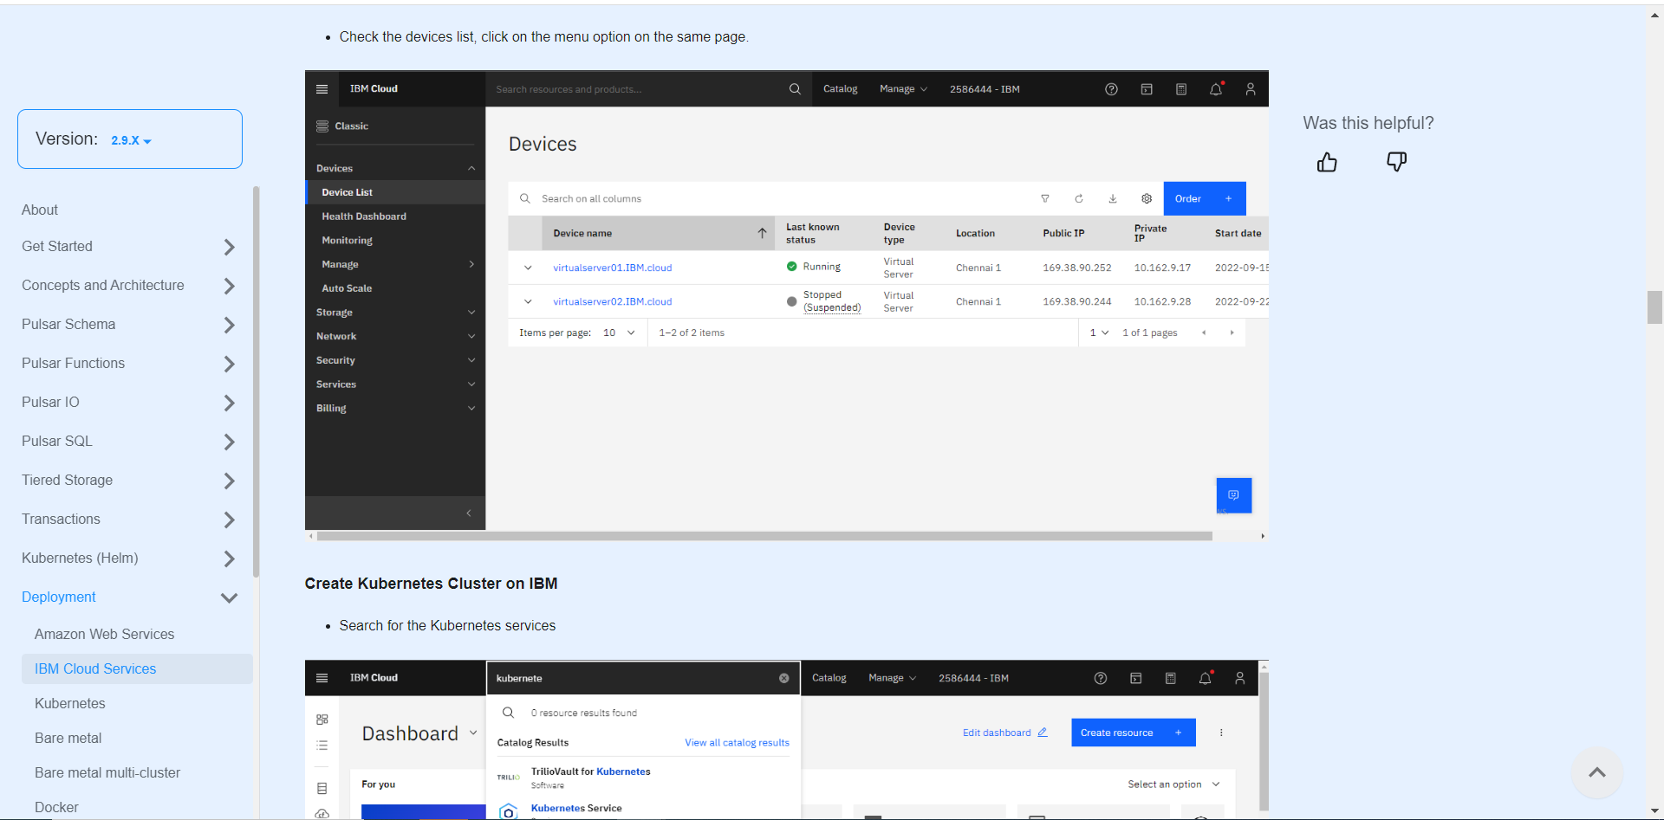Click the thumbs up helpful icon
The image size is (1664, 820).
(x=1327, y=162)
